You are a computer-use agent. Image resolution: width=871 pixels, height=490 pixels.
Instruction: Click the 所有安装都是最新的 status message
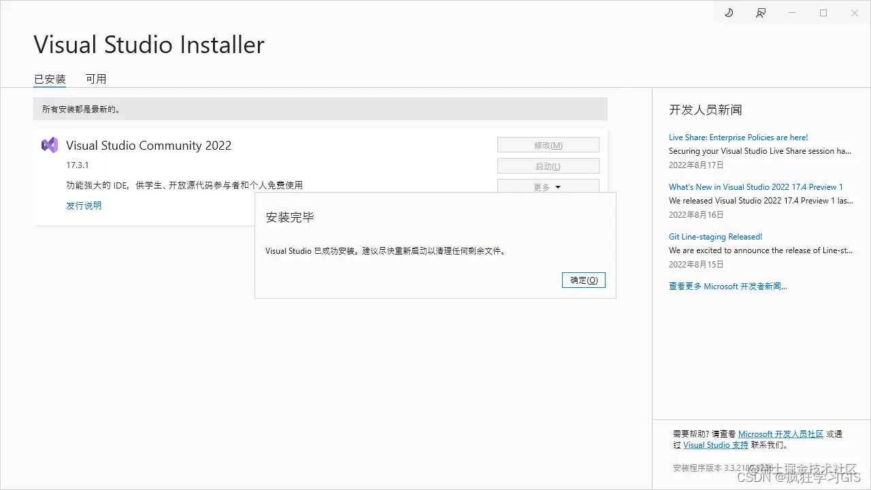point(81,109)
